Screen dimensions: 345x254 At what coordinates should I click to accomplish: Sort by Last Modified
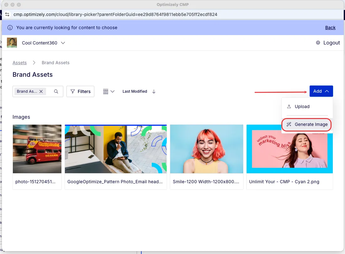135,91
